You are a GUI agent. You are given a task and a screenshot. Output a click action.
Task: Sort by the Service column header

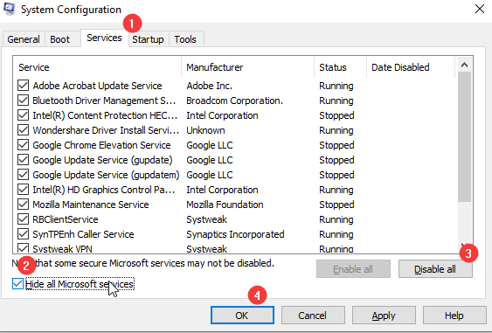(97, 67)
